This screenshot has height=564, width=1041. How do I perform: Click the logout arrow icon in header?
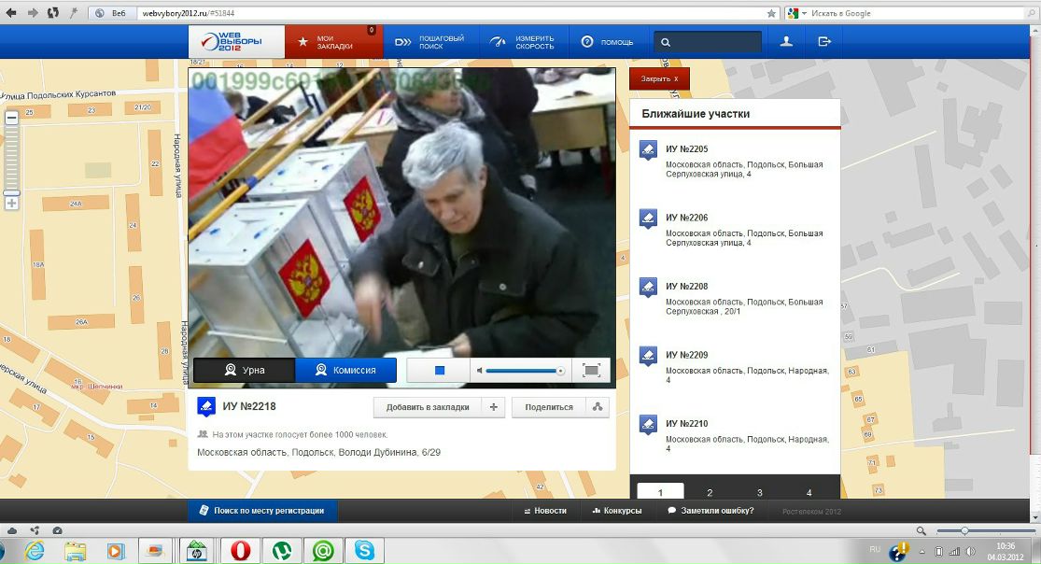[x=824, y=42]
